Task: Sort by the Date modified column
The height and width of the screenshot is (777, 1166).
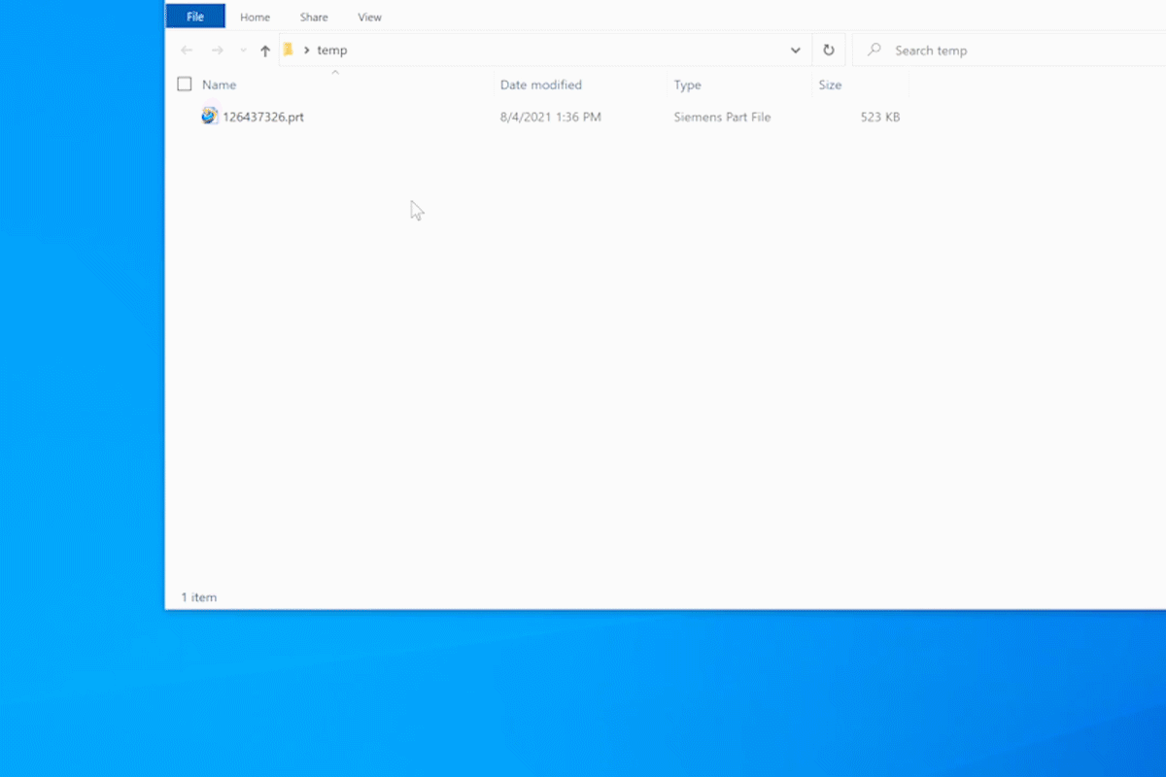Action: click(541, 84)
